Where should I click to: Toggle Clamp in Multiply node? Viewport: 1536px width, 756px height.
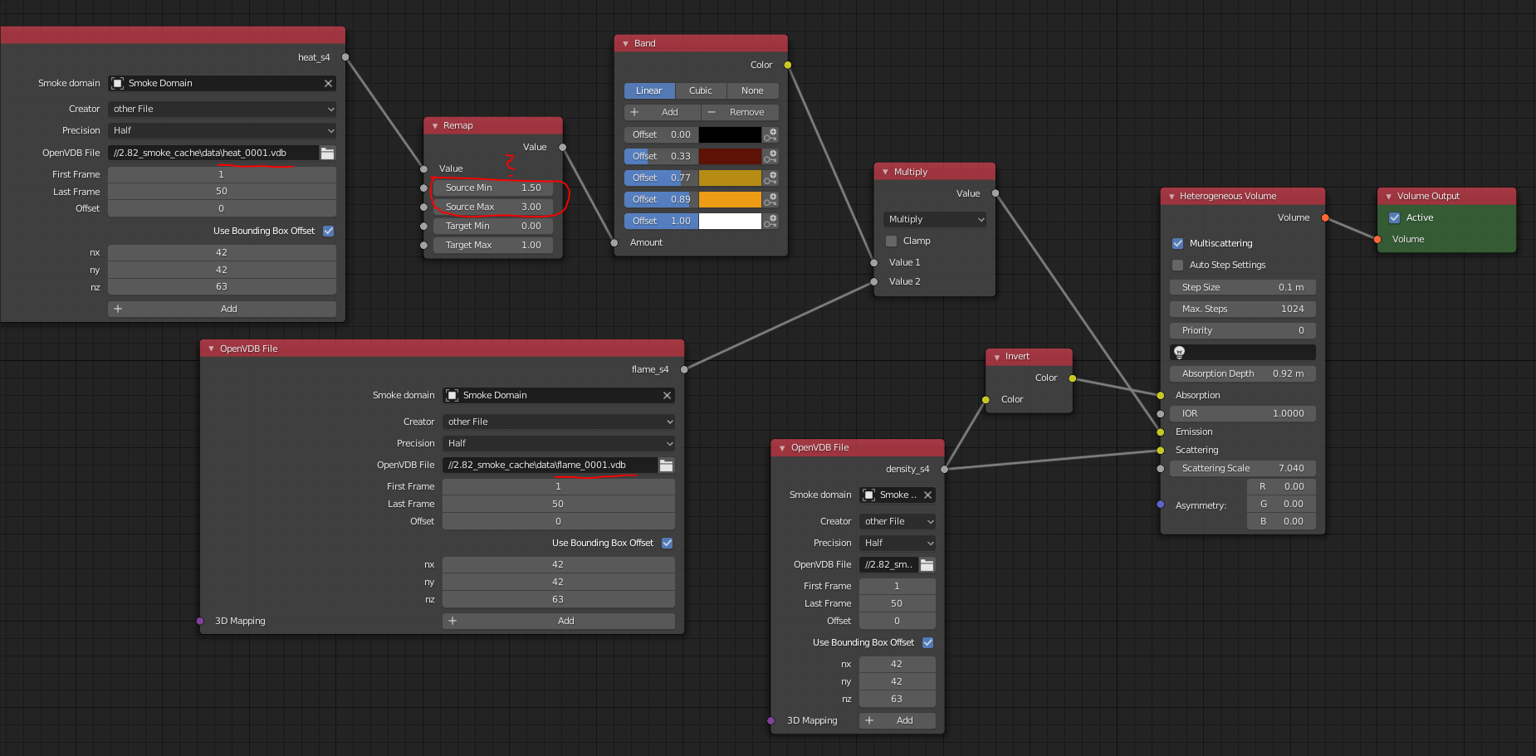891,241
